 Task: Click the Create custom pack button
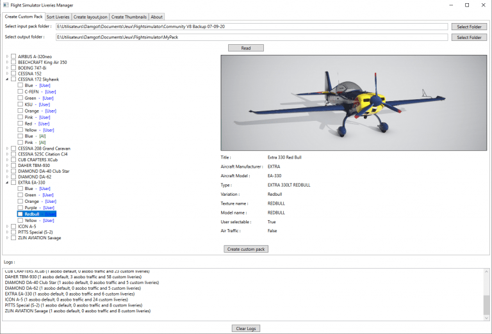246,249
